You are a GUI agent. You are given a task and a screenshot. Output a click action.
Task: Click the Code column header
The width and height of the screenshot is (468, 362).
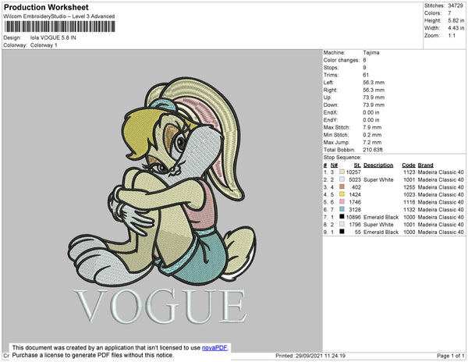coord(408,165)
